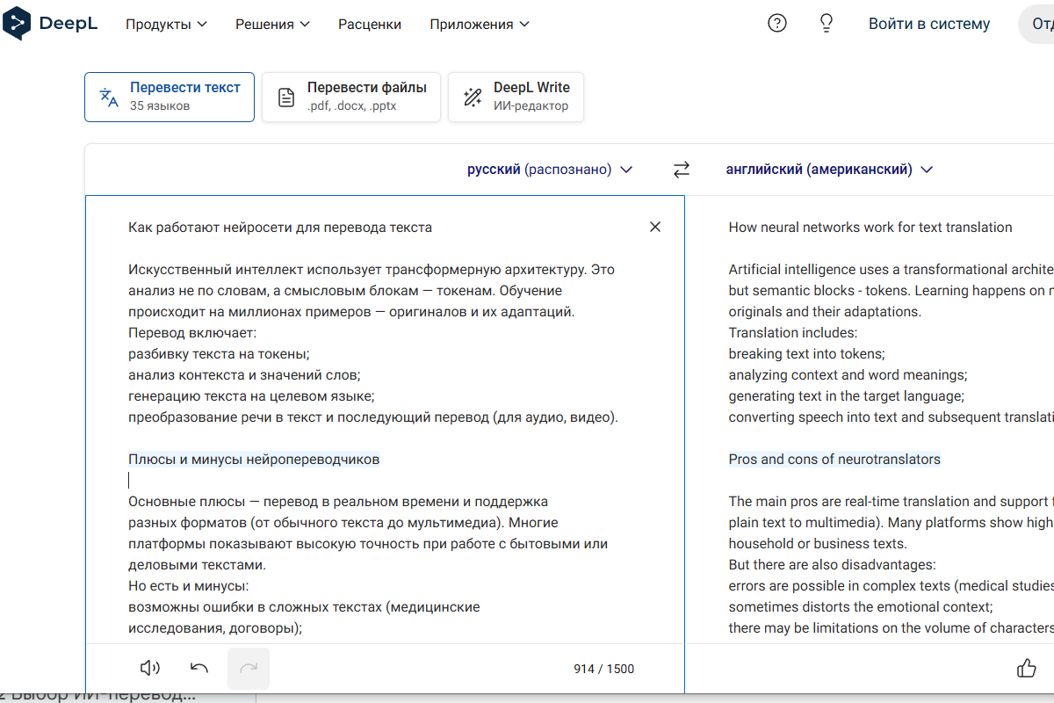Click the source heading "Плюсы и минусы нейропереводчиков"
The width and height of the screenshot is (1054, 703).
[x=254, y=460]
